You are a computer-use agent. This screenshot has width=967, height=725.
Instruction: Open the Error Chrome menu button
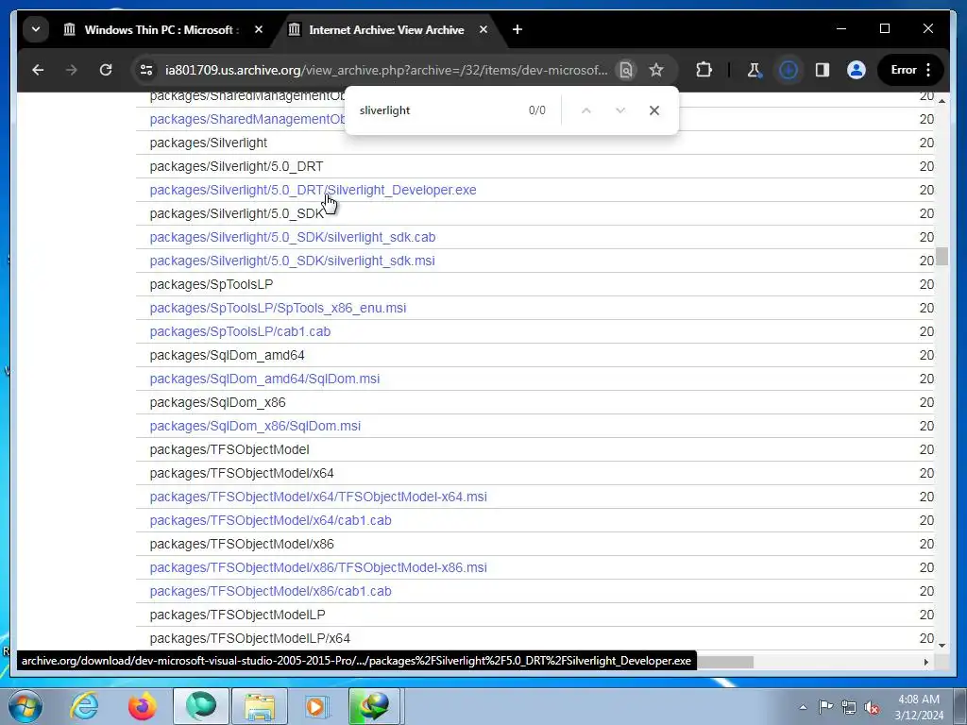(911, 70)
